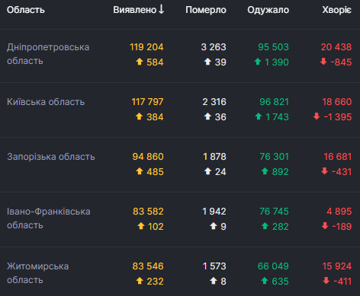This screenshot has width=360, height=296.
Task: Click the red down arrow beside -845
Action: point(323,62)
